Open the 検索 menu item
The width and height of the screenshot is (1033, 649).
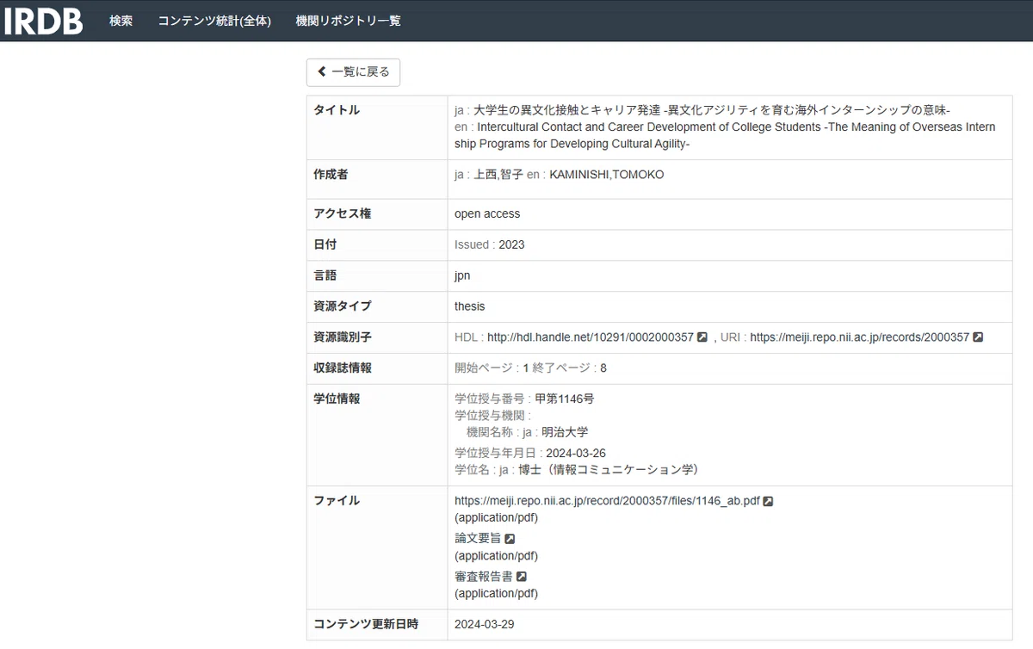(x=121, y=21)
